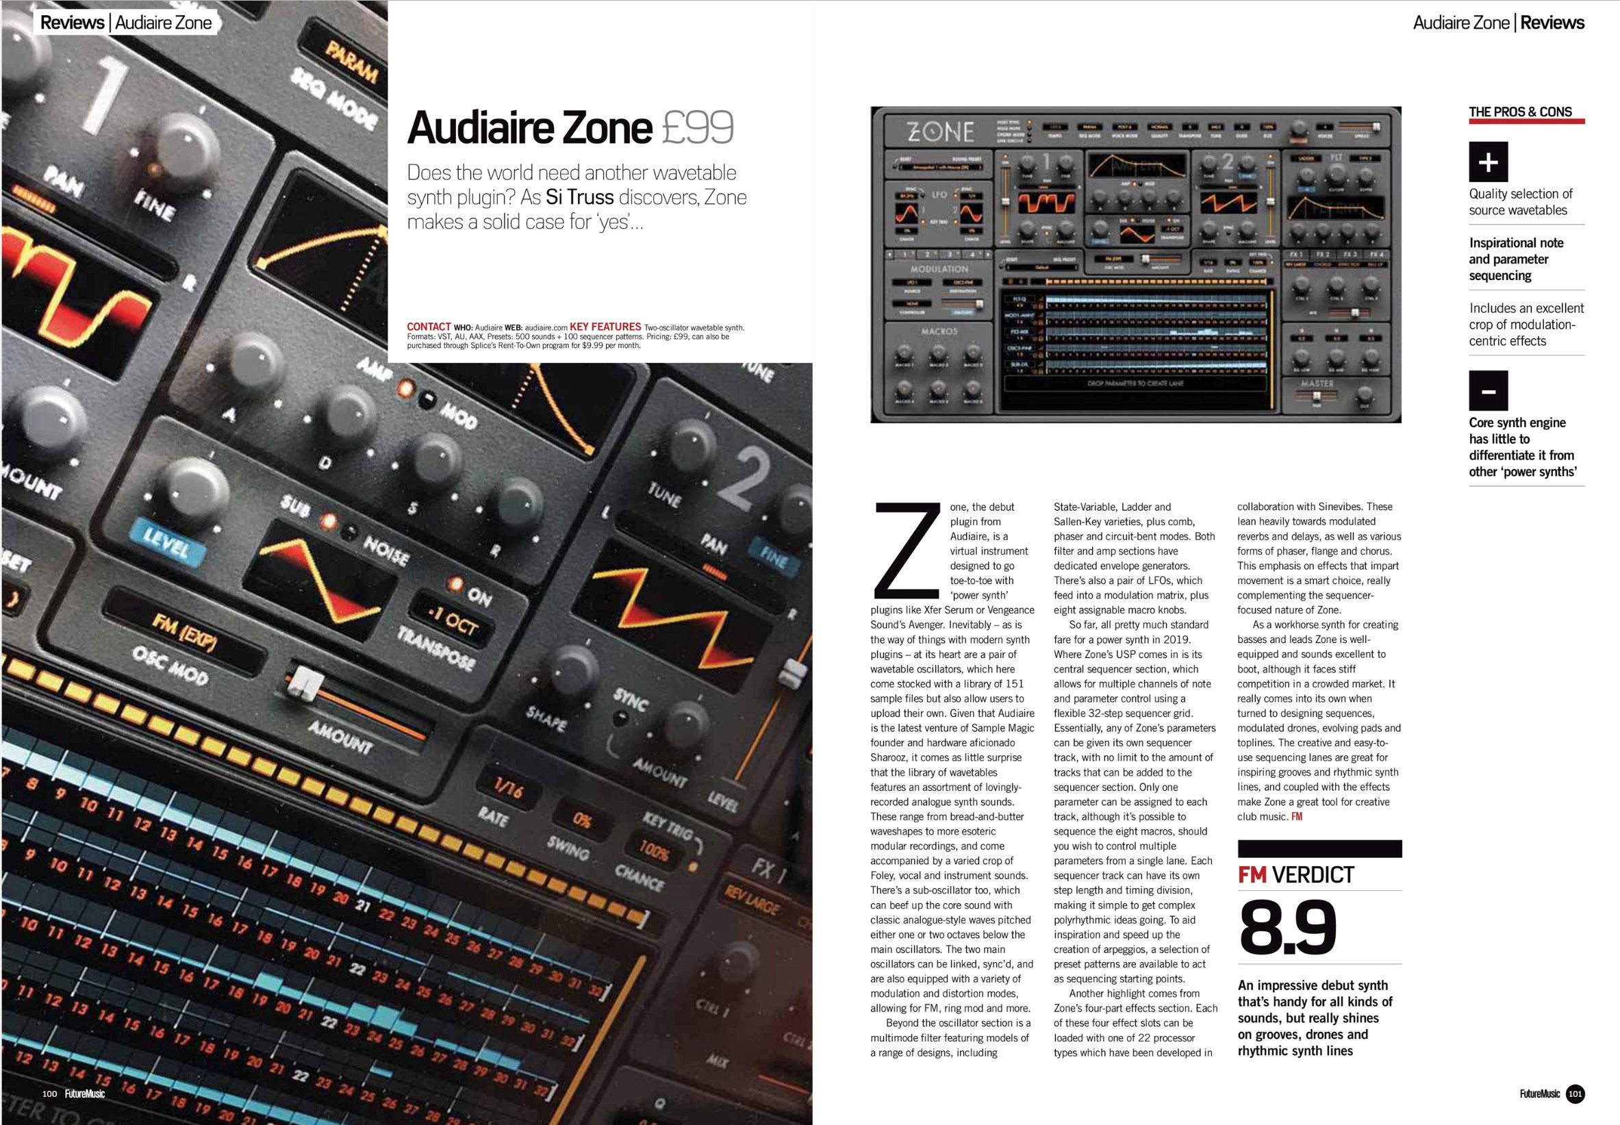Select modulation slot tab 3
This screenshot has height=1125, width=1620.
click(950, 255)
